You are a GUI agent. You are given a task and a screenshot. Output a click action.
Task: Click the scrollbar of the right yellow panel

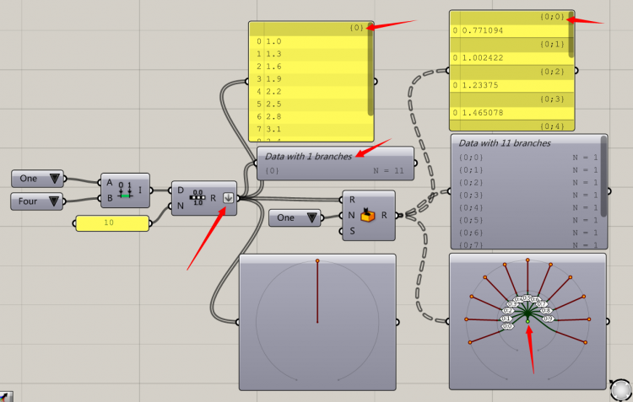click(571, 35)
